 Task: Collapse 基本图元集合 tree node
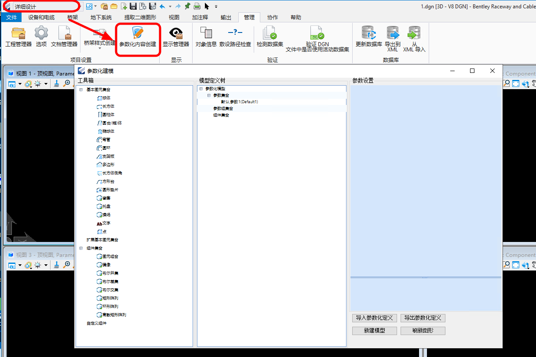[81, 90]
